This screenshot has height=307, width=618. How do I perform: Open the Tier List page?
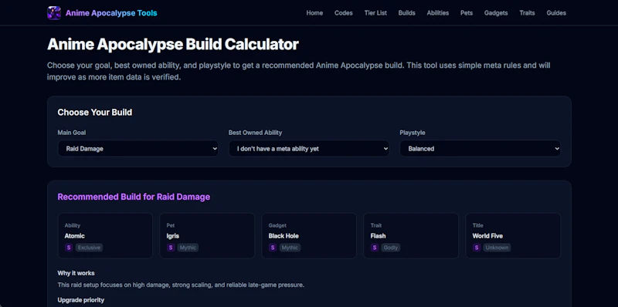pyautogui.click(x=375, y=13)
